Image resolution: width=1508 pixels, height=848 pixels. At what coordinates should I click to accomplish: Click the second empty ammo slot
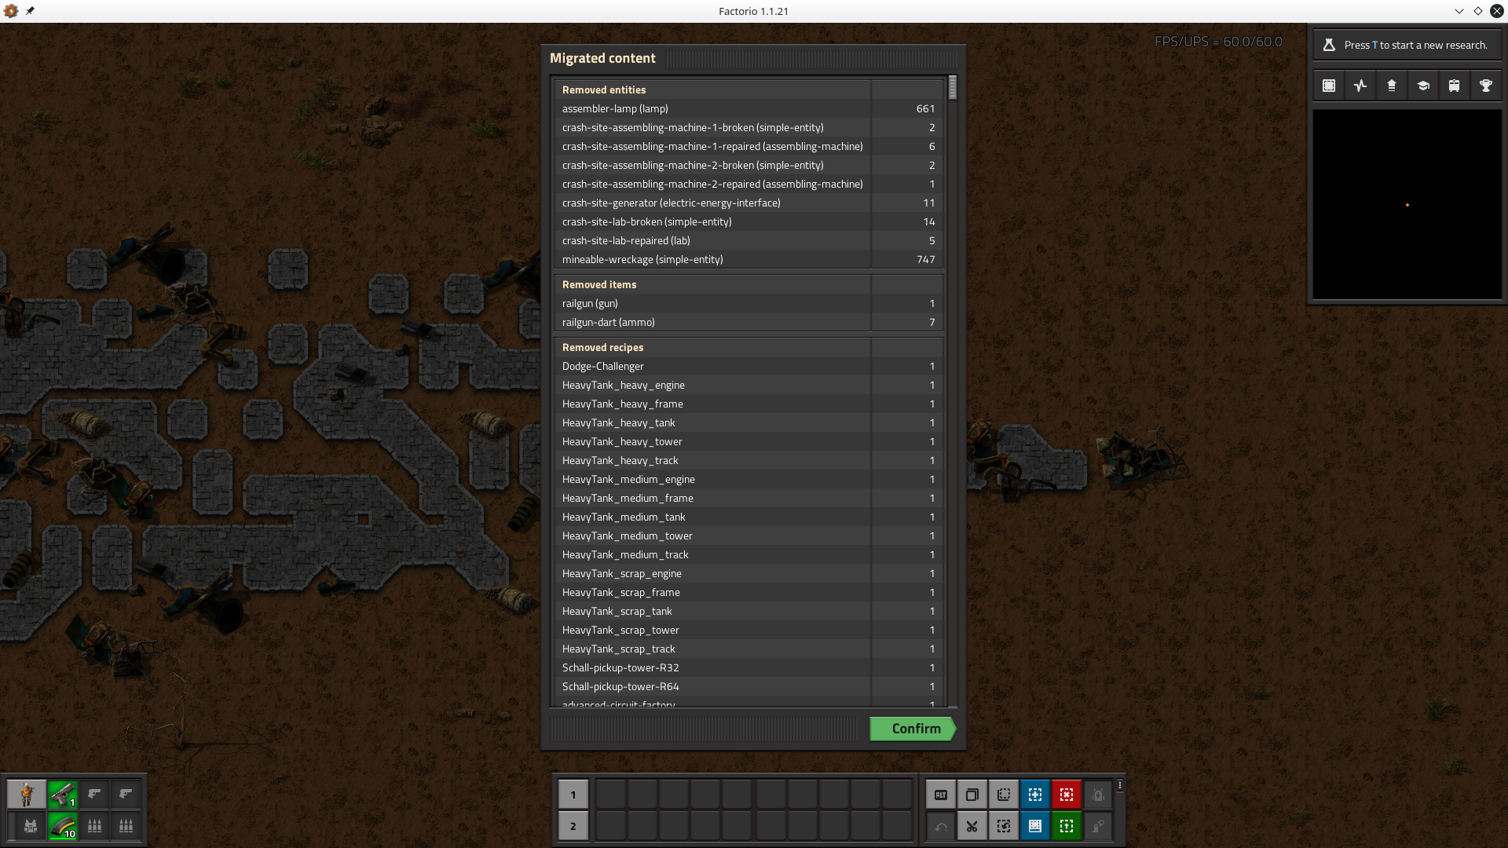pos(94,826)
